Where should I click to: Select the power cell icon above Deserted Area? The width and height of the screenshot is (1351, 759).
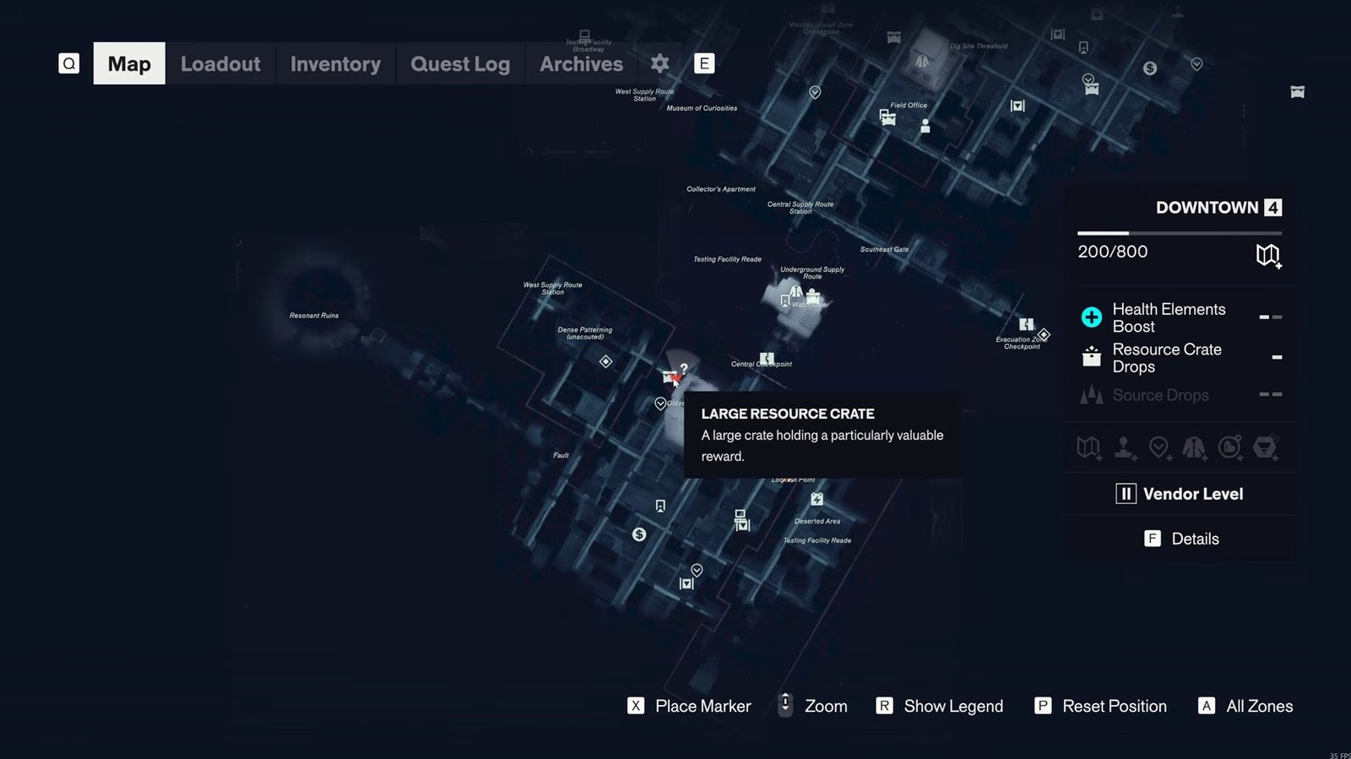click(817, 499)
